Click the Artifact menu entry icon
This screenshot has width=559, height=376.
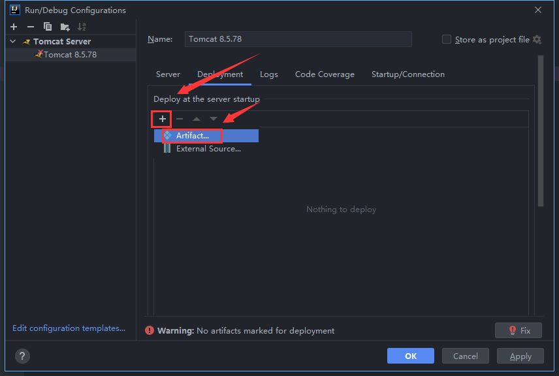[168, 135]
